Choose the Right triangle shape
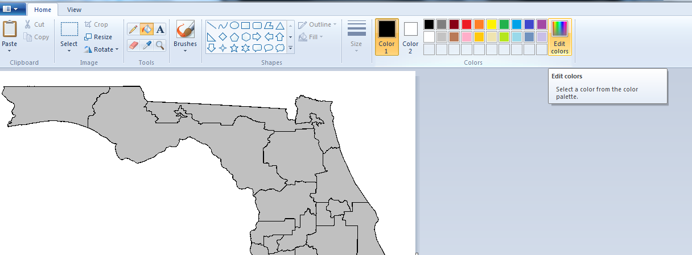692x255 pixels. tap(211, 37)
